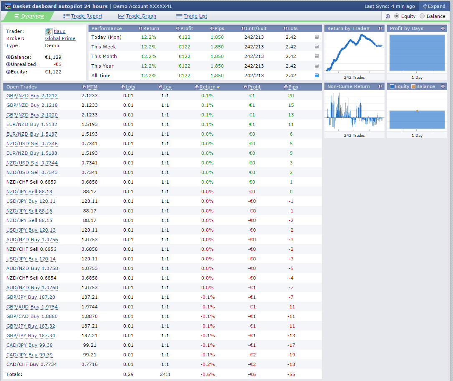The height and width of the screenshot is (381, 453).
Task: Click the Return by Trade# line chart
Action: click(354, 53)
